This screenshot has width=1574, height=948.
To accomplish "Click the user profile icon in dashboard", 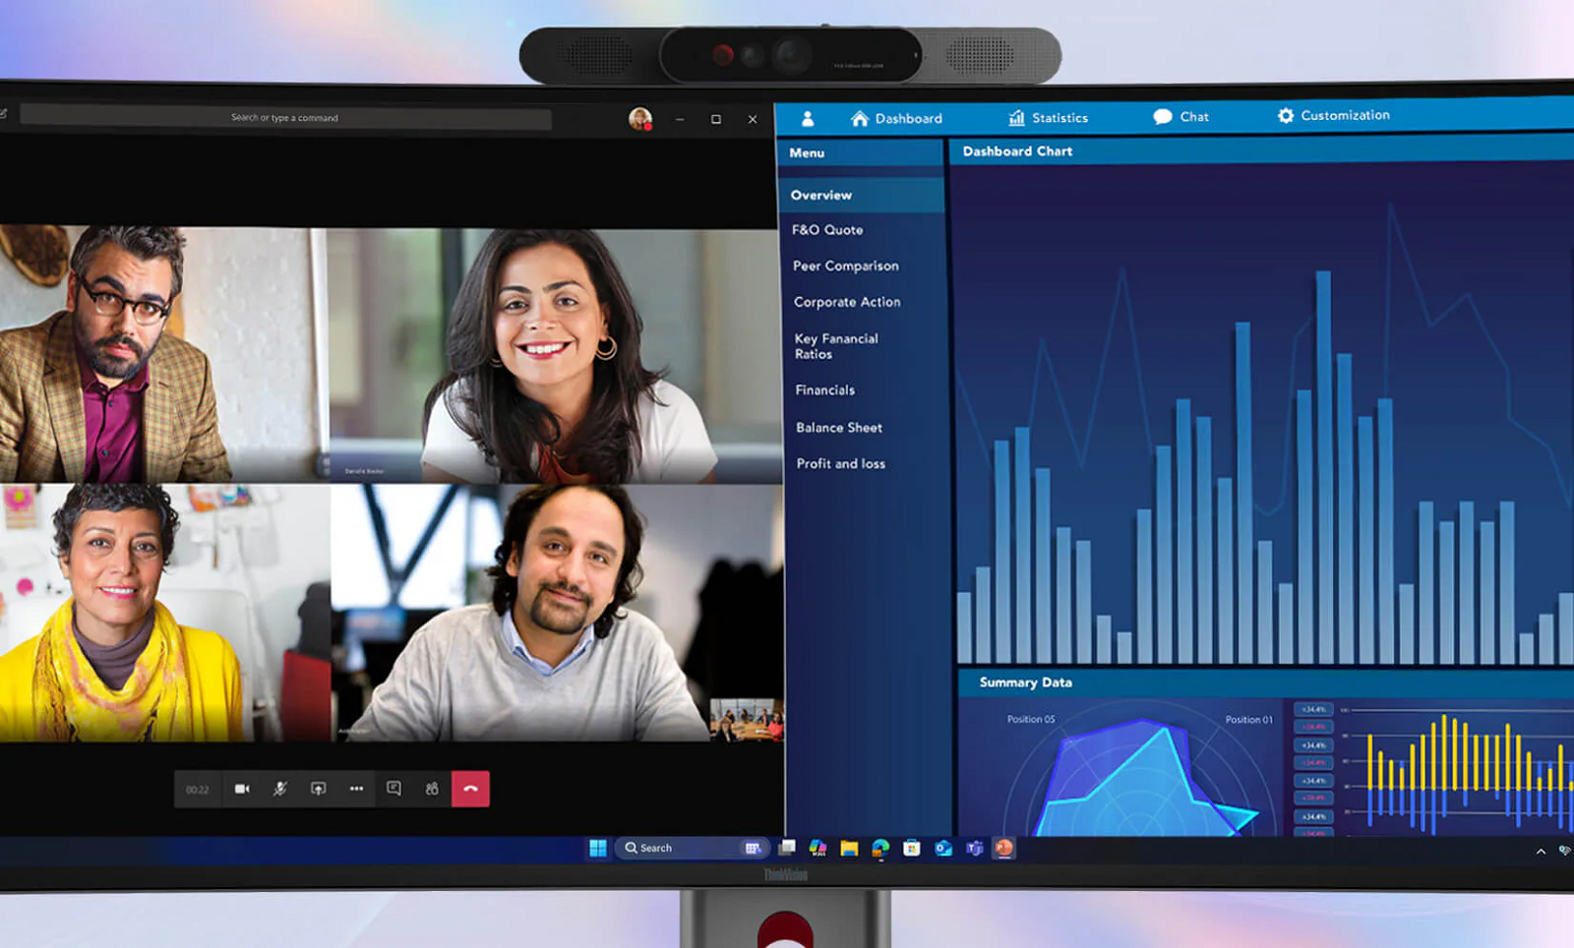I will [x=808, y=119].
